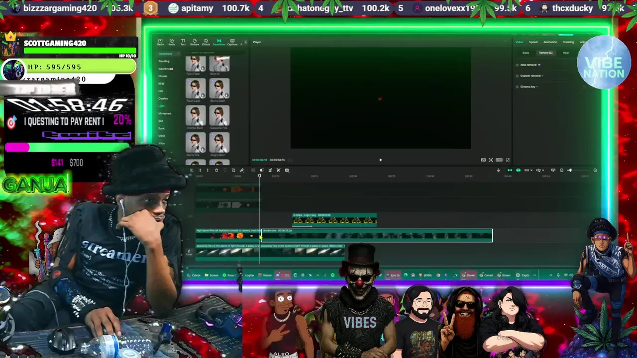The height and width of the screenshot is (358, 637).
Task: Click the voiceover microphone icon above timeline
Action: tap(498, 170)
